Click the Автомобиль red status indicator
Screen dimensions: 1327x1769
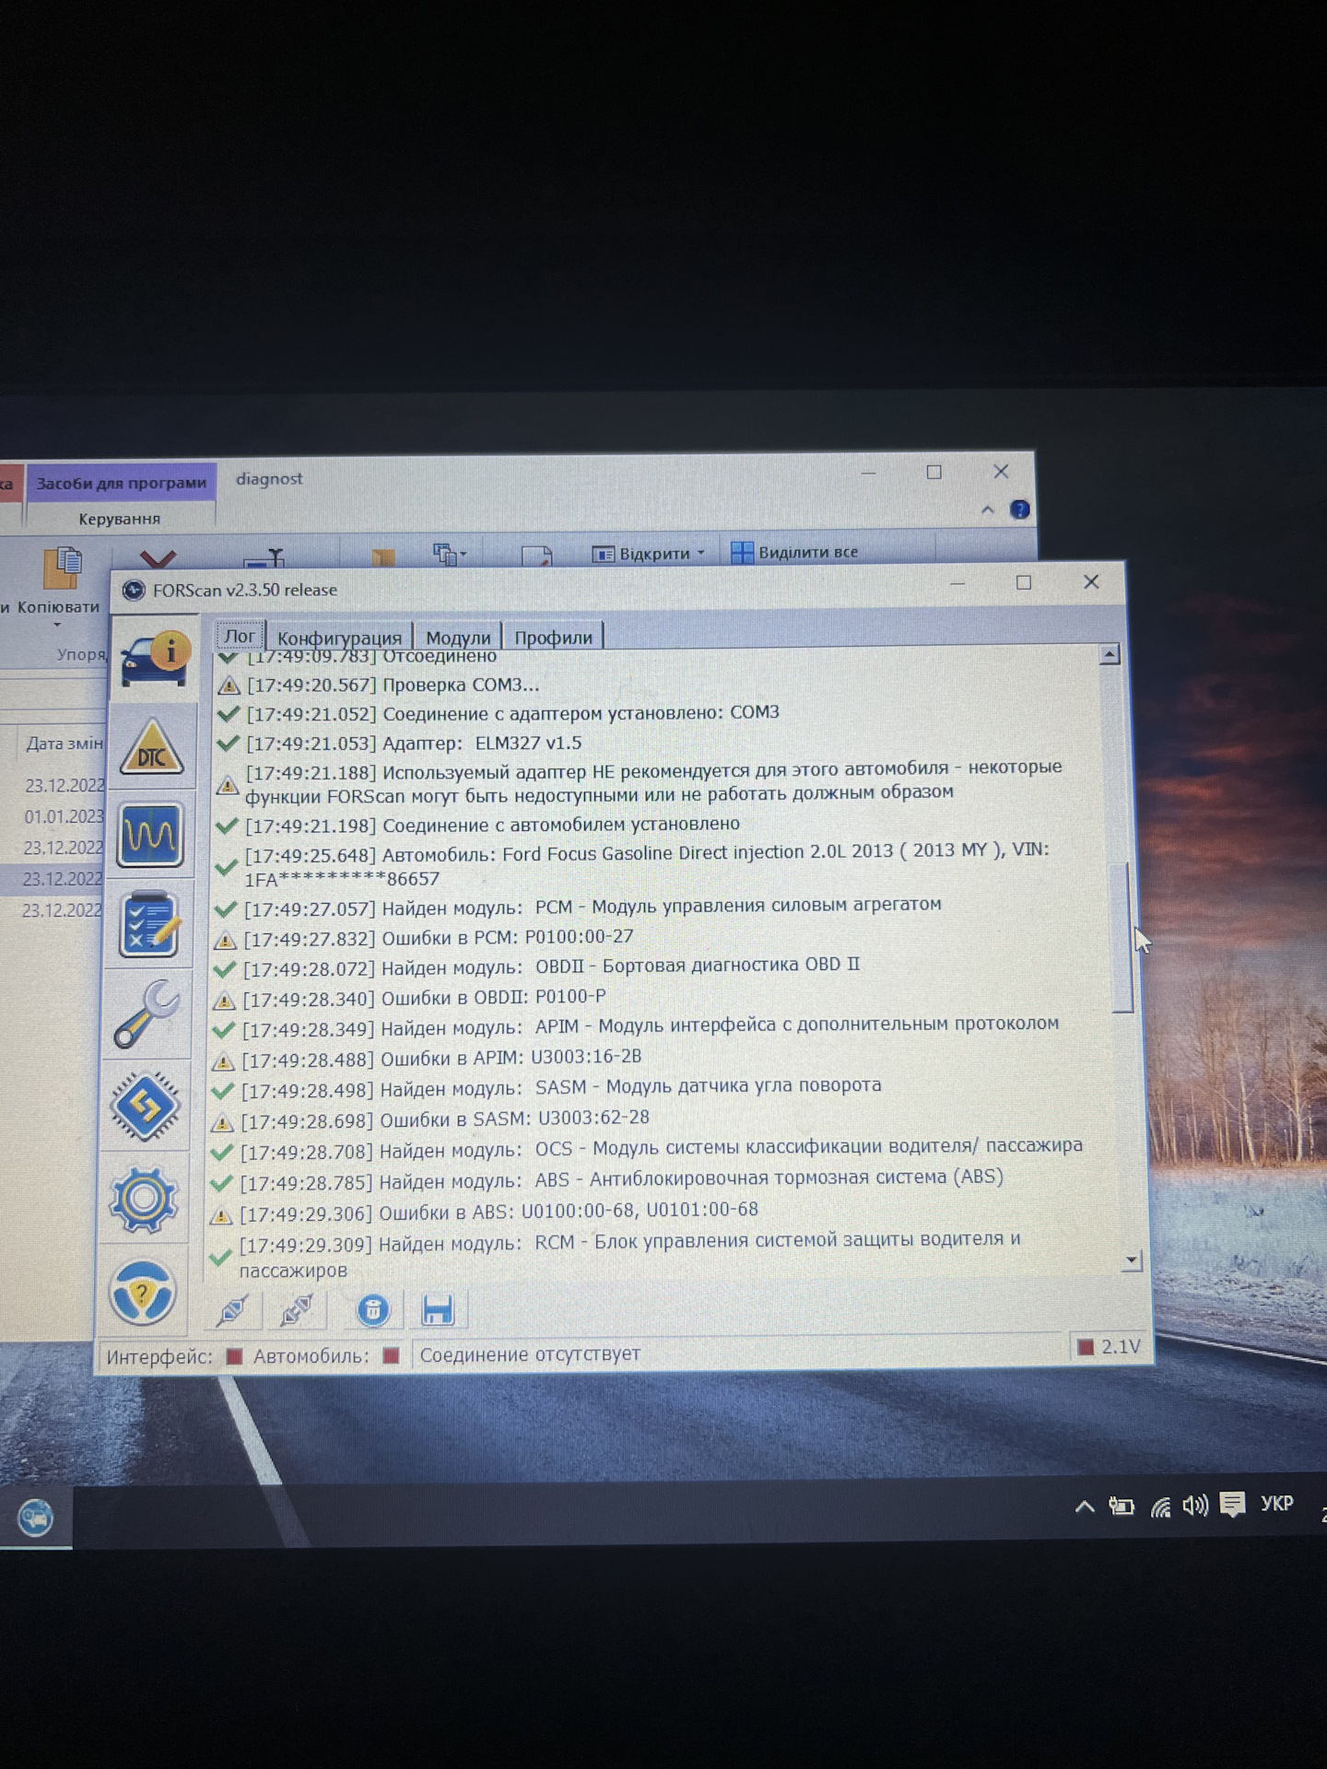391,1355
